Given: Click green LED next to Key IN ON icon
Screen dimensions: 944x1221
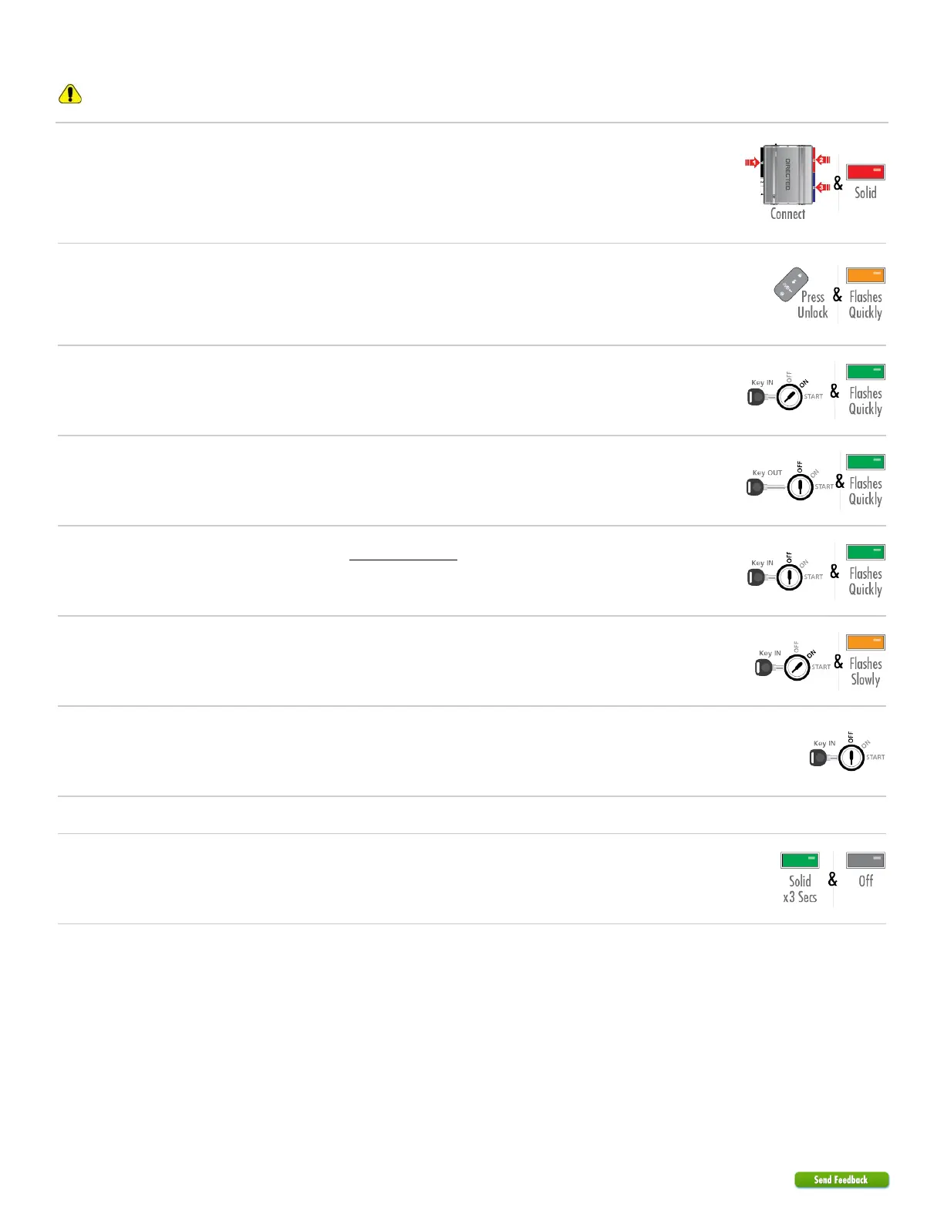Looking at the screenshot, I should 865,372.
